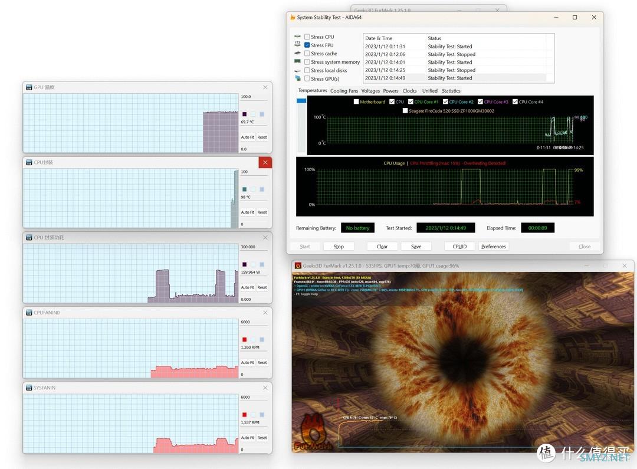Click the AIDA64 flame icon in title bar

[293, 18]
